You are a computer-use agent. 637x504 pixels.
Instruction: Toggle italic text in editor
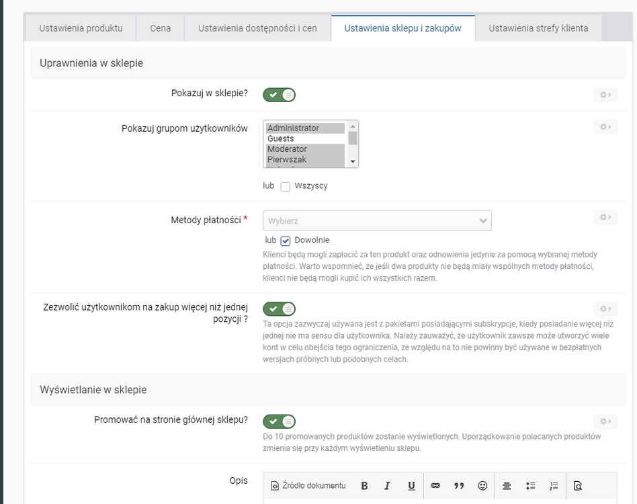coord(387,486)
